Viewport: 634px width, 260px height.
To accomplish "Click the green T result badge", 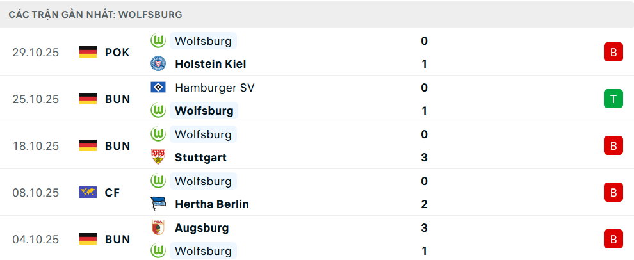I will 613,99.
